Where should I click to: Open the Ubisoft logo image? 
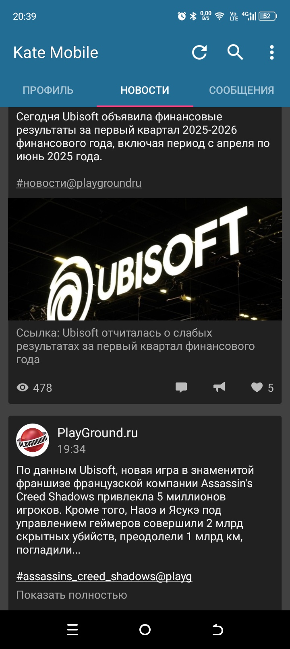pos(145,259)
